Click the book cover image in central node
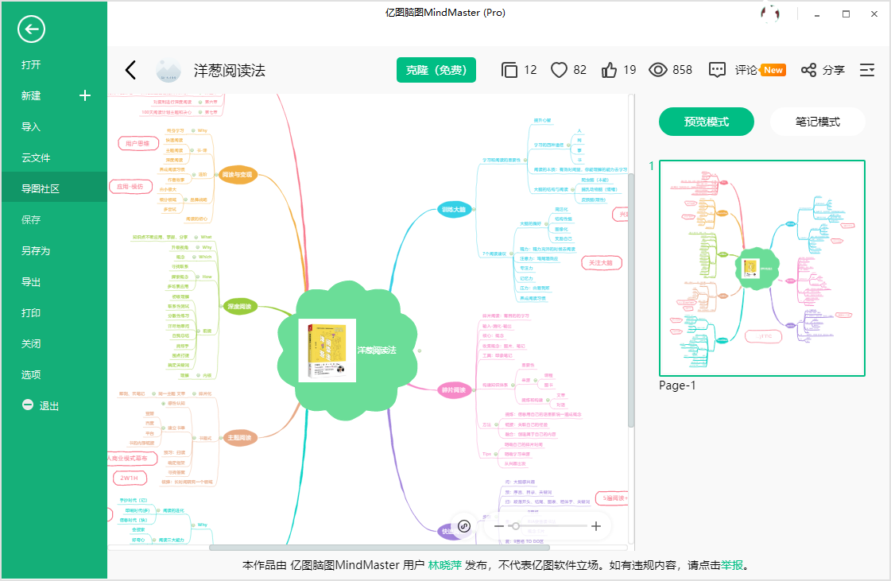Screen dimensions: 891x581 click(x=327, y=351)
